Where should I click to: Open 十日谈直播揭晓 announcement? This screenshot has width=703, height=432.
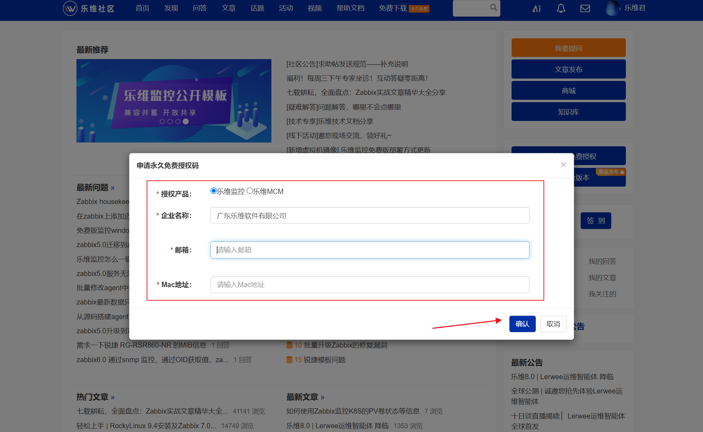[x=568, y=421]
